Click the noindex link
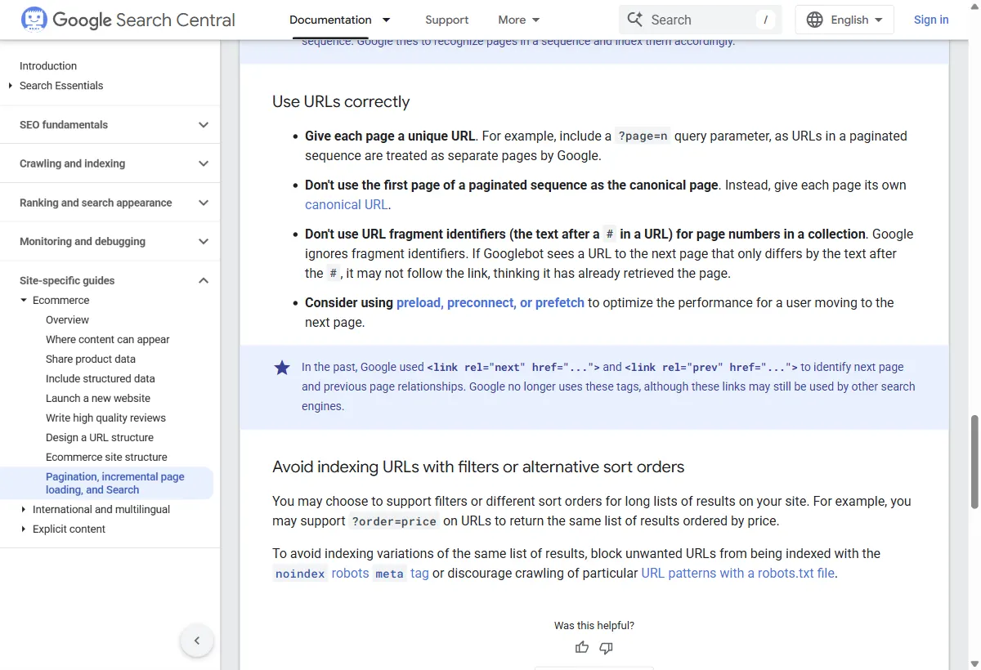The image size is (981, 670). point(300,574)
